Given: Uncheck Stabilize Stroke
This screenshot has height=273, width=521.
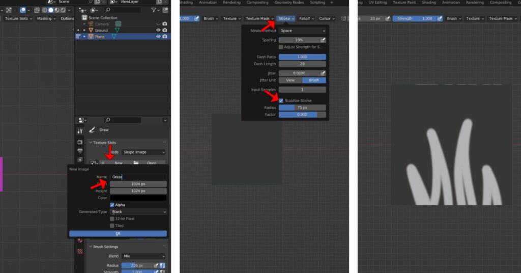Looking at the screenshot, I should click(281, 100).
